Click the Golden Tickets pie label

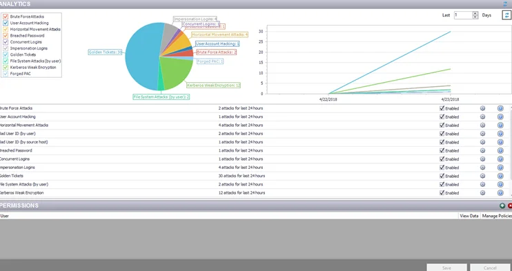(x=106, y=52)
